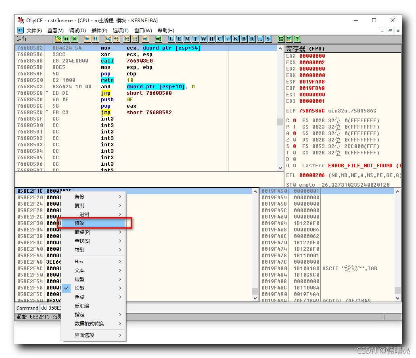Click the colored grid appearance icon

pos(289,39)
